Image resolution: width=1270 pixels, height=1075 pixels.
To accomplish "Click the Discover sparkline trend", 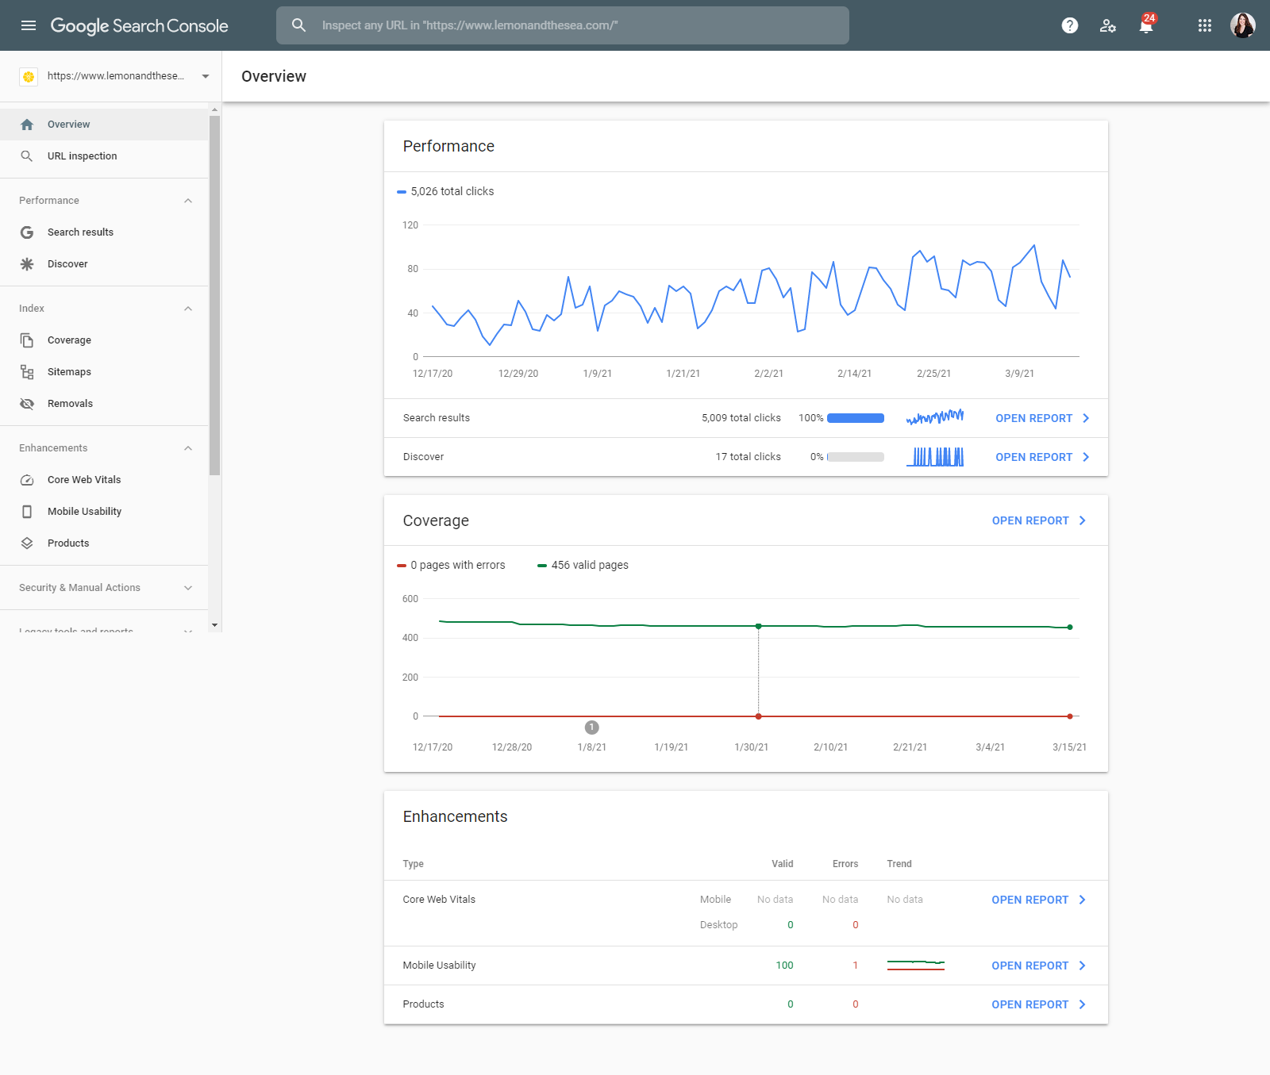I will tap(935, 457).
